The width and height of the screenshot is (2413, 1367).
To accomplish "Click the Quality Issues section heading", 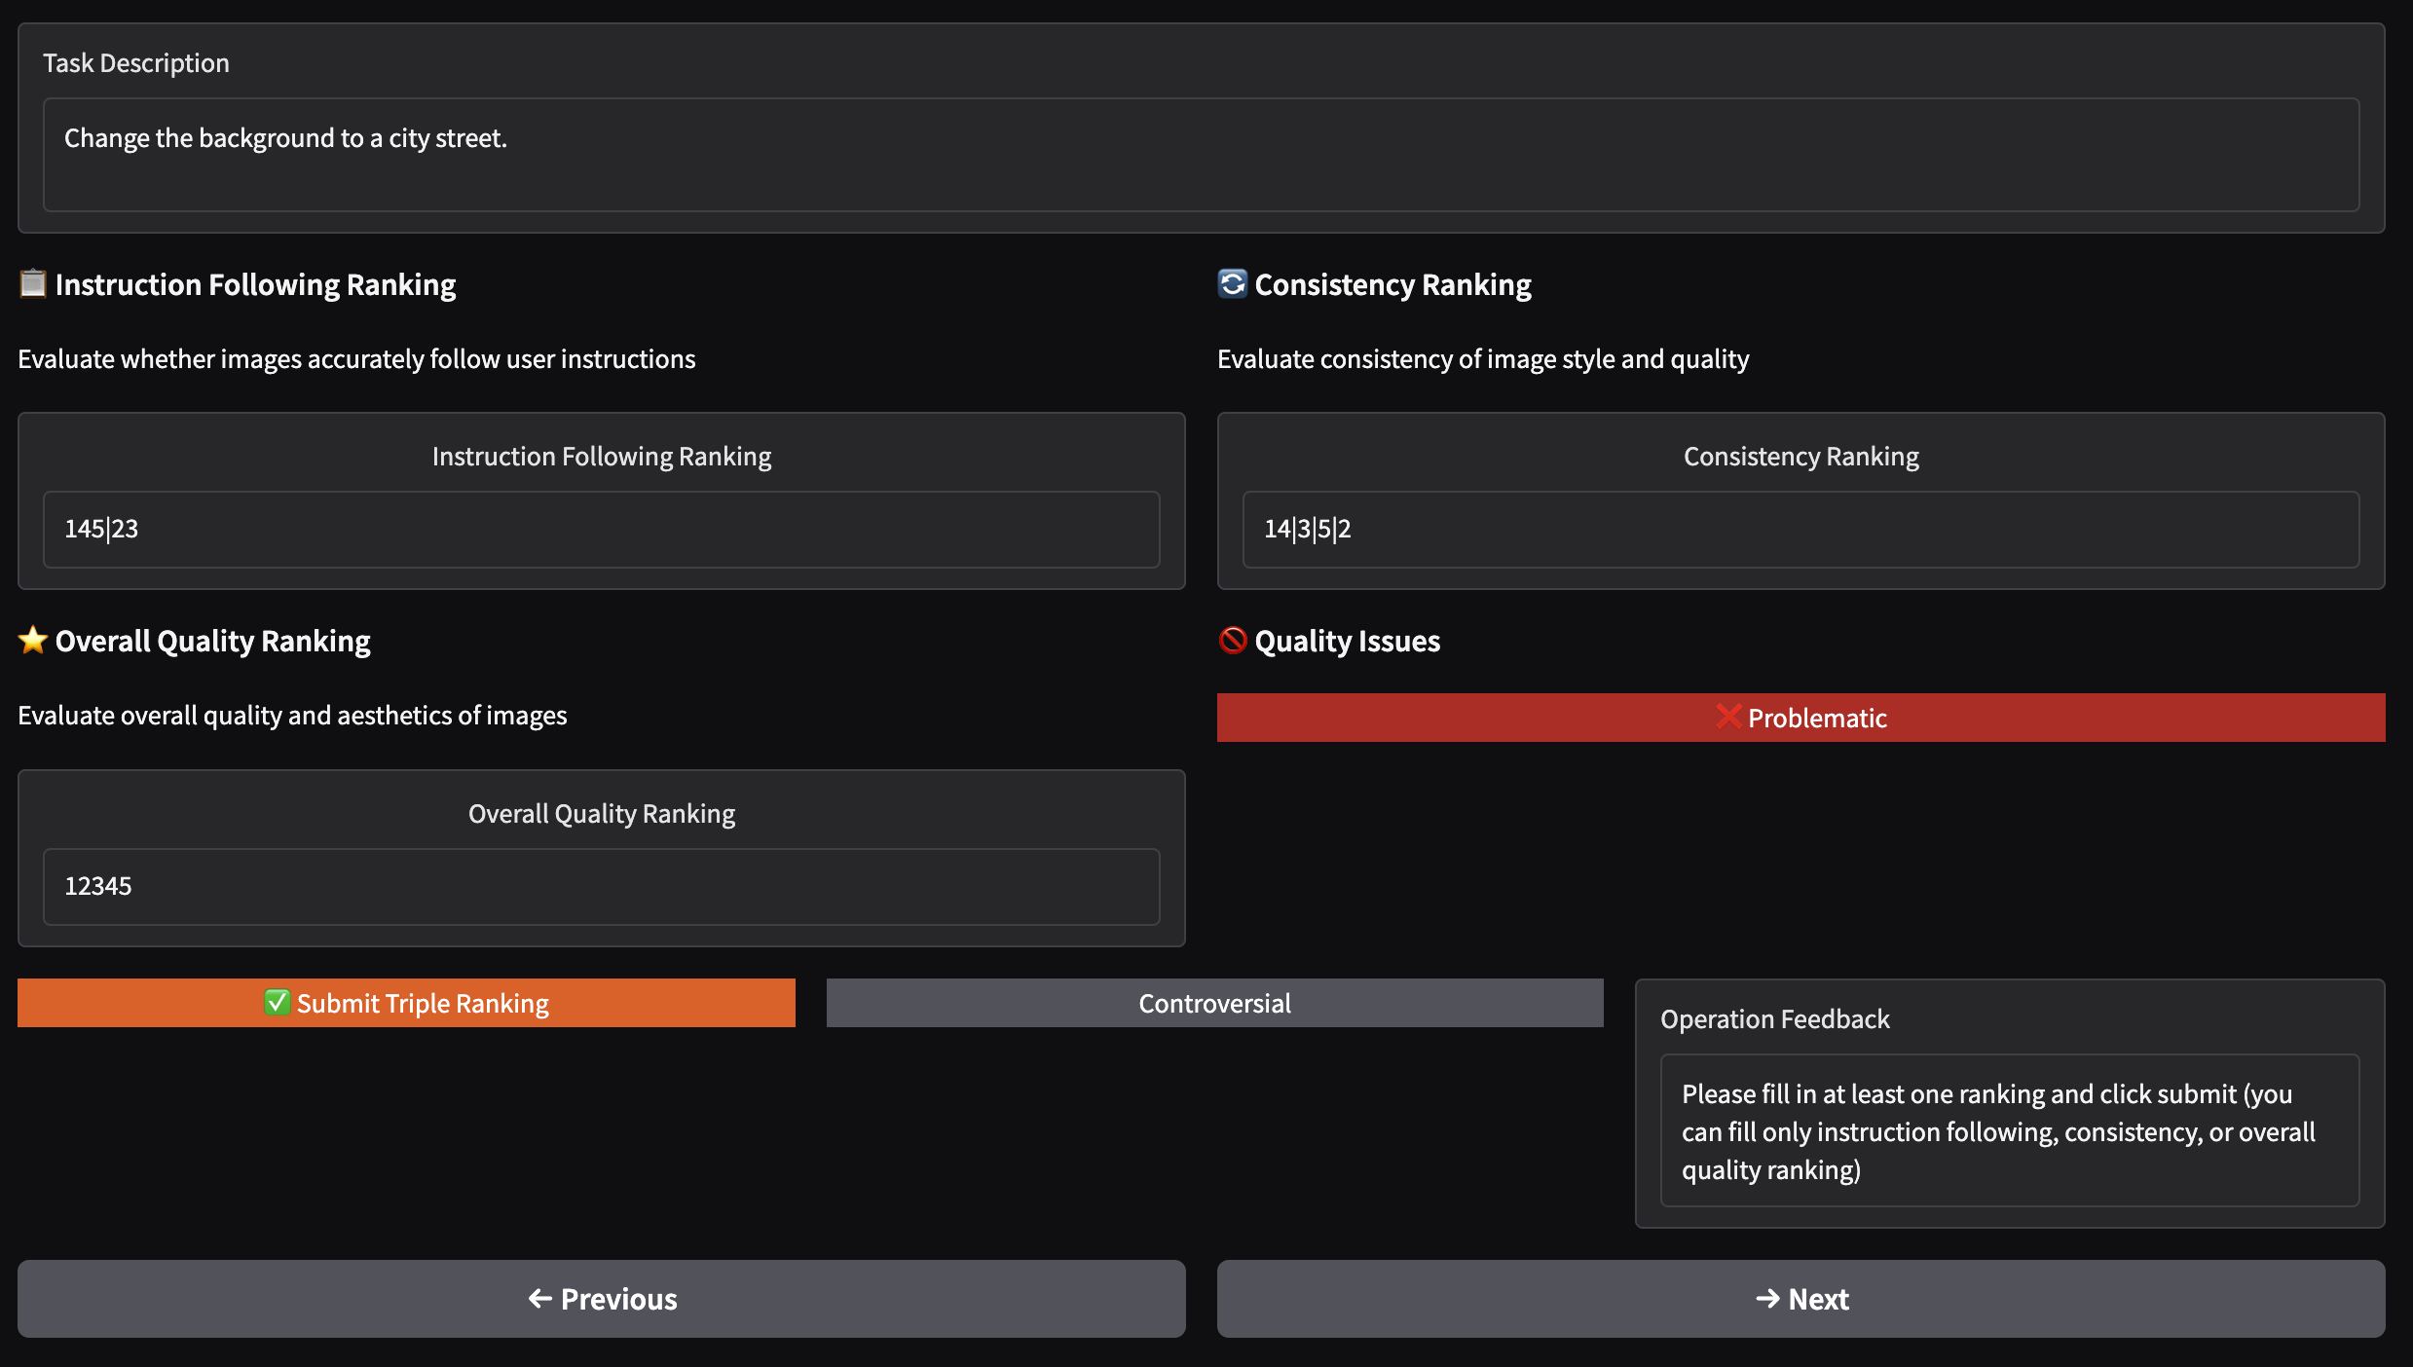I will (1346, 641).
